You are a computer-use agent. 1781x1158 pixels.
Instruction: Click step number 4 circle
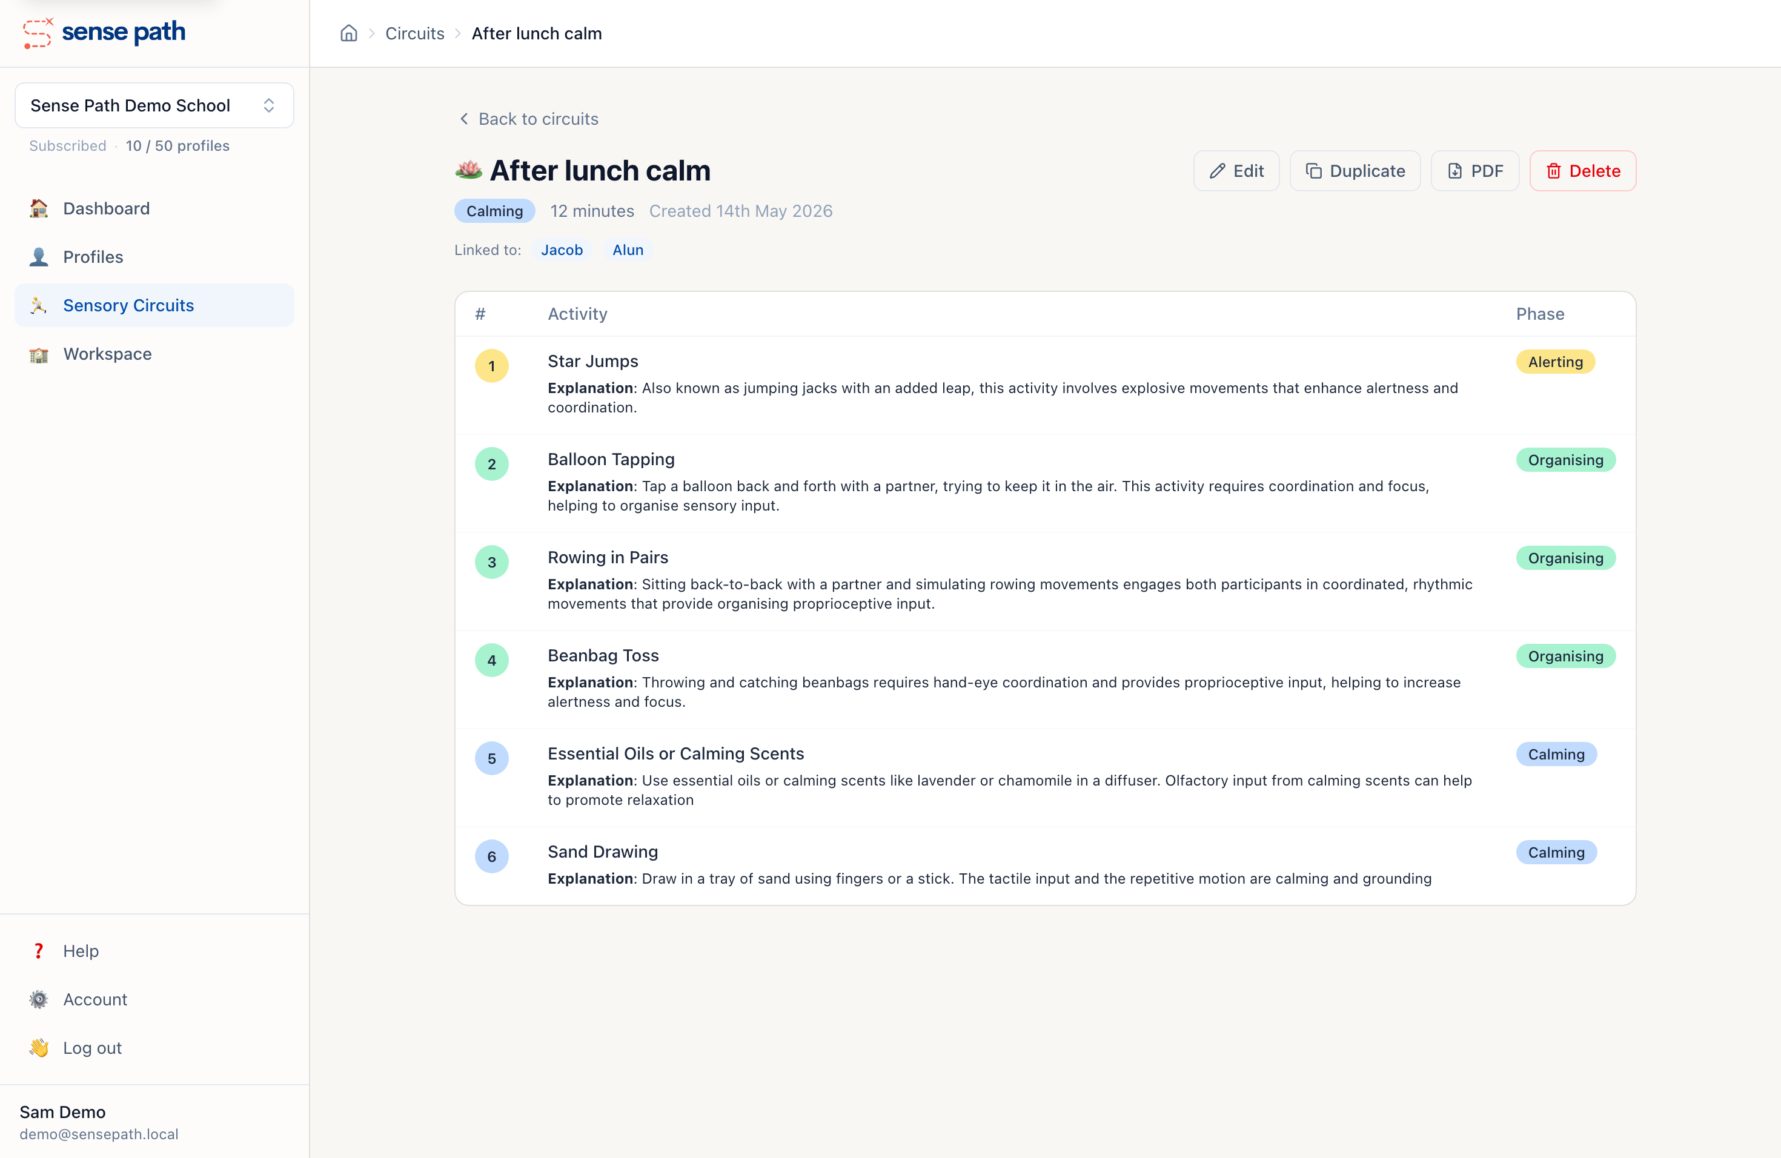tap(492, 661)
